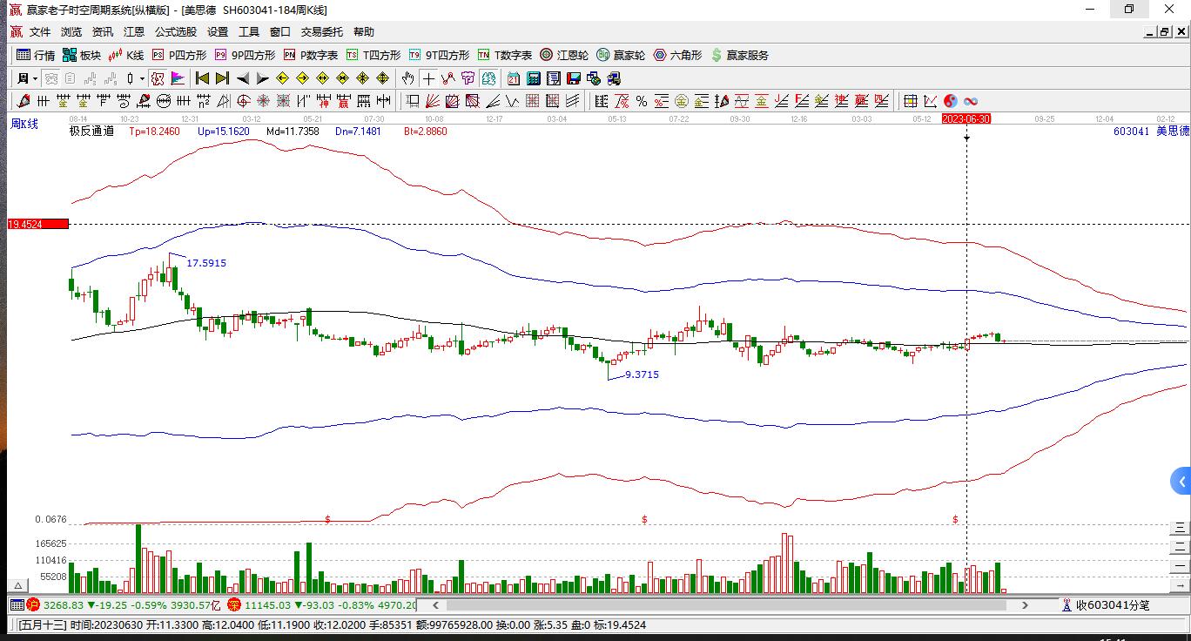Open the T四方形 chart
This screenshot has width=1191, height=641.
coord(373,55)
